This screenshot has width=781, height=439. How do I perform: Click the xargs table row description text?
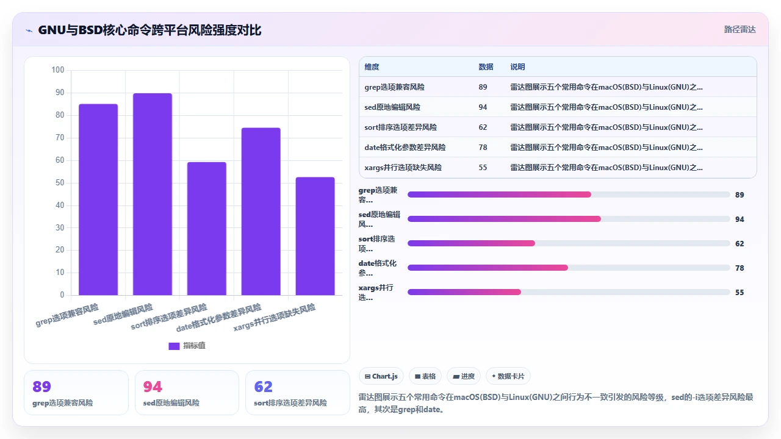[606, 168]
